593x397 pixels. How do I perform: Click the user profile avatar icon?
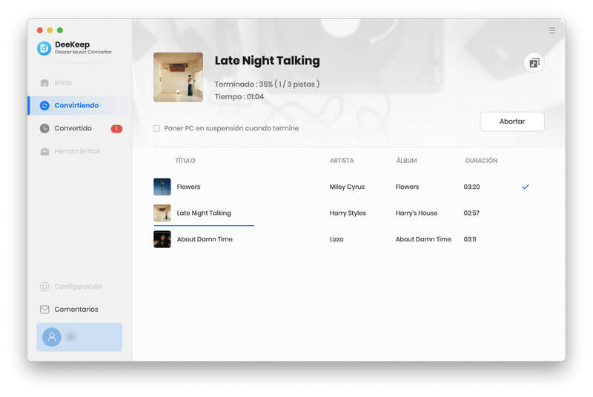(52, 337)
